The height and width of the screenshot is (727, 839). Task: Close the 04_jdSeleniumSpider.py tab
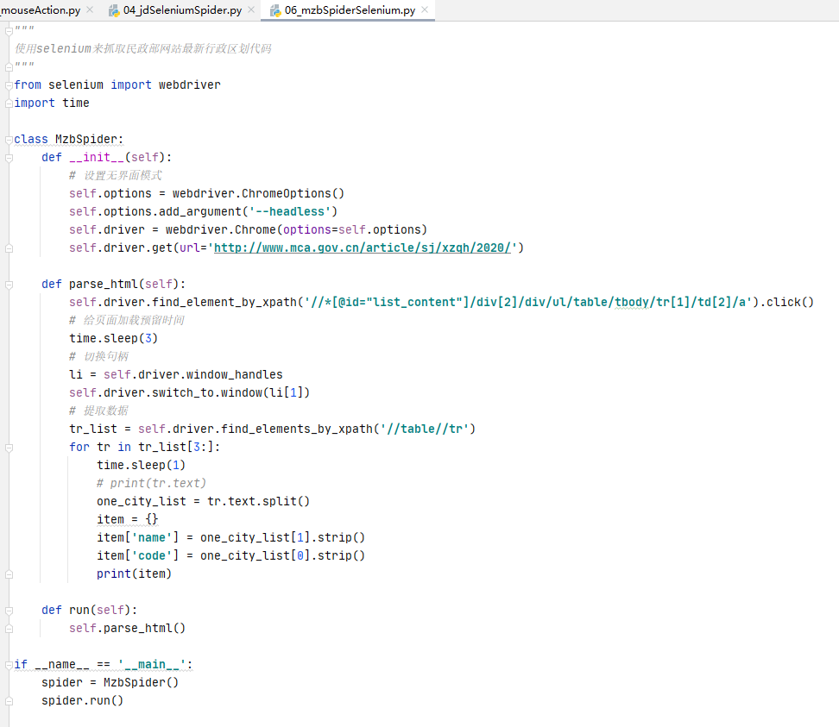coord(251,9)
